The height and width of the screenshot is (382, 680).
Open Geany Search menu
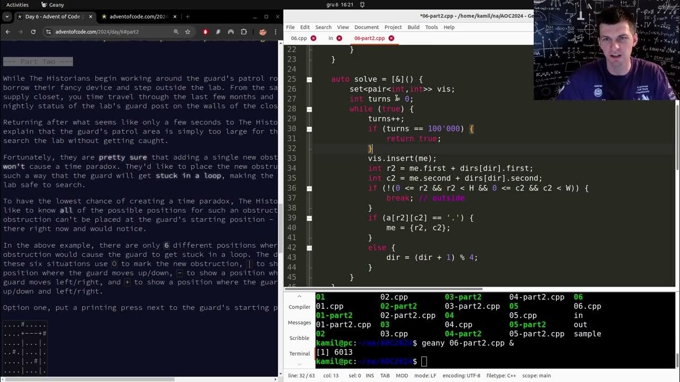324,27
